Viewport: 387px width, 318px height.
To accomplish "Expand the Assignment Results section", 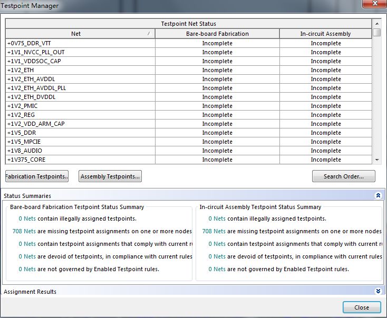I will (x=378, y=291).
